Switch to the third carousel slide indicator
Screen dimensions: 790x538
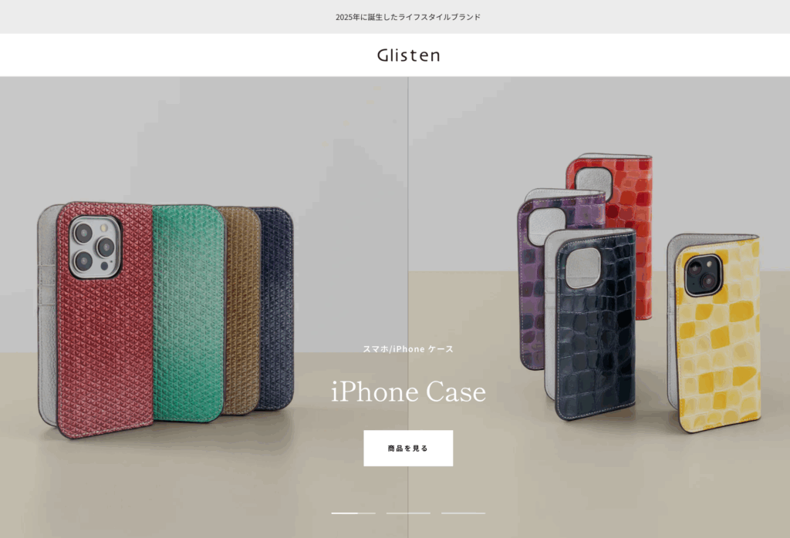point(464,513)
